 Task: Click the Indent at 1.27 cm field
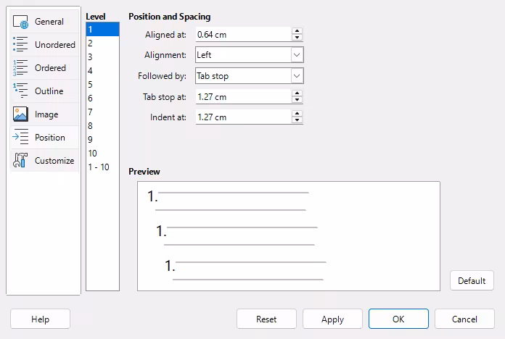244,117
